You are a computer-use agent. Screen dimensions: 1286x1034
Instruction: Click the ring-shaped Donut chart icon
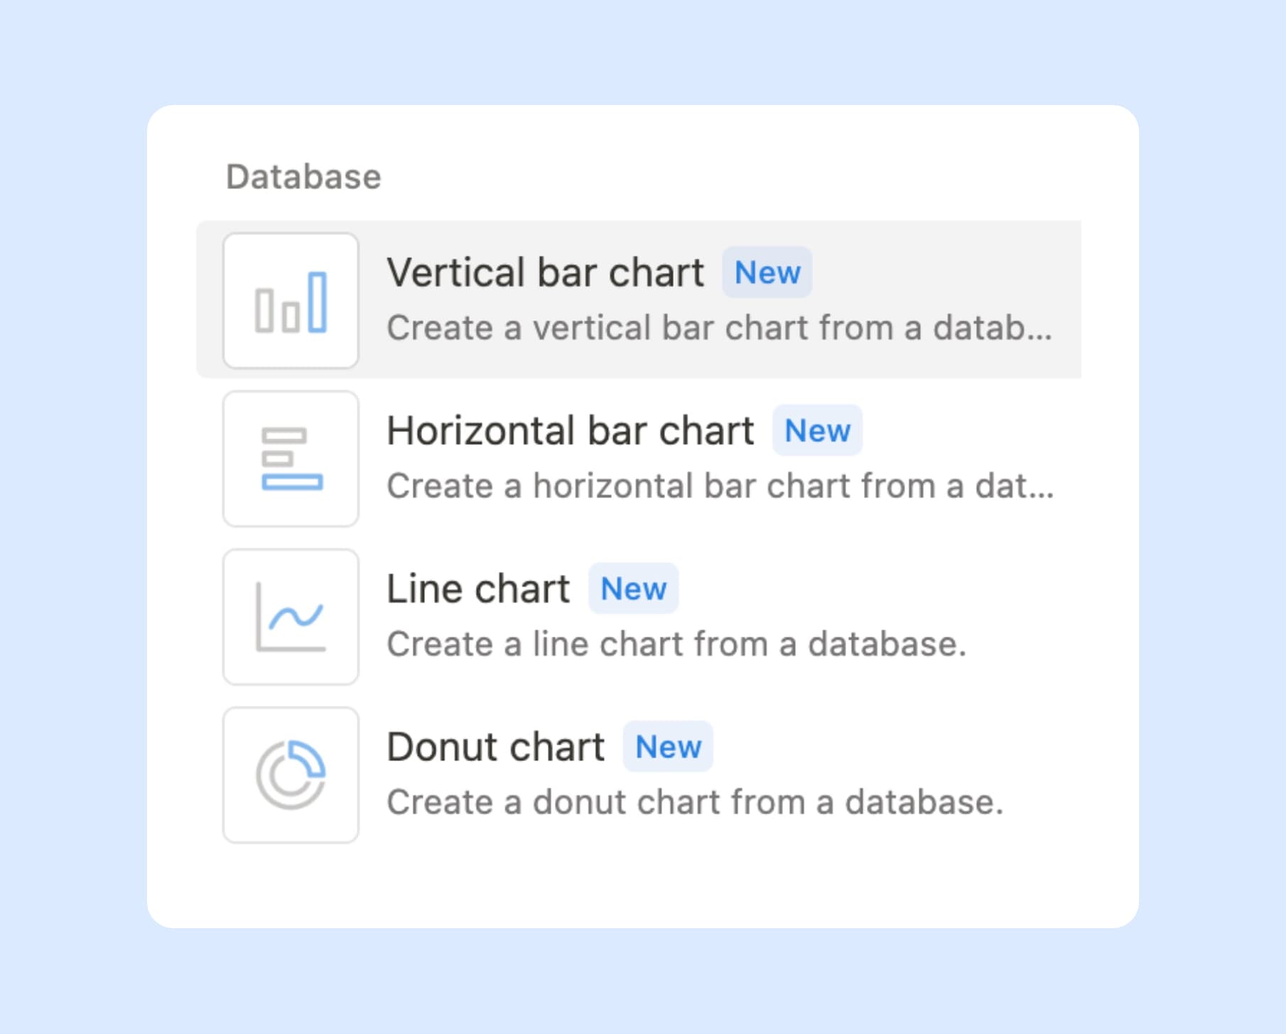[x=291, y=775]
